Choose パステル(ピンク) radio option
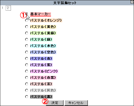 point(27,71)
